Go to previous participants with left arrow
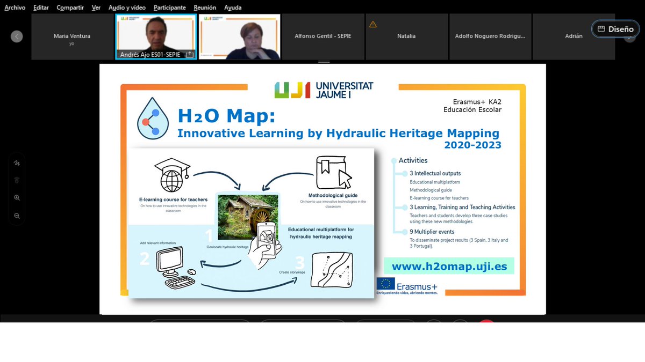The height and width of the screenshot is (362, 645). pos(17,36)
